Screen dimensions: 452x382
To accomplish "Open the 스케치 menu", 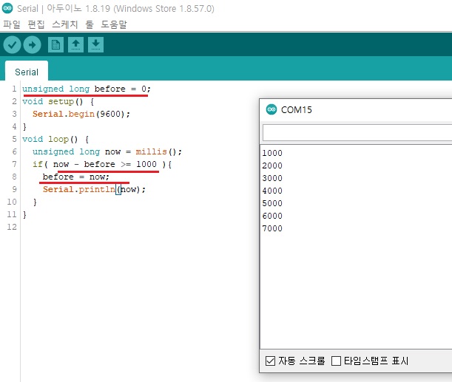I will point(65,24).
